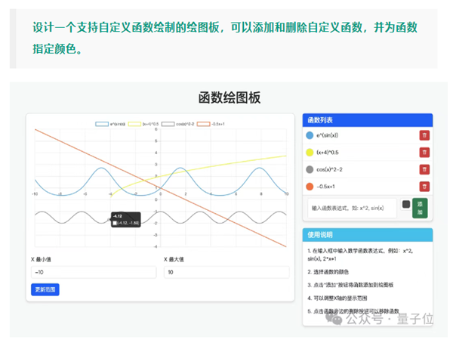Image resolution: width=453 pixels, height=340 pixels.
Task: Click the green 添加 button
Action: point(420,208)
